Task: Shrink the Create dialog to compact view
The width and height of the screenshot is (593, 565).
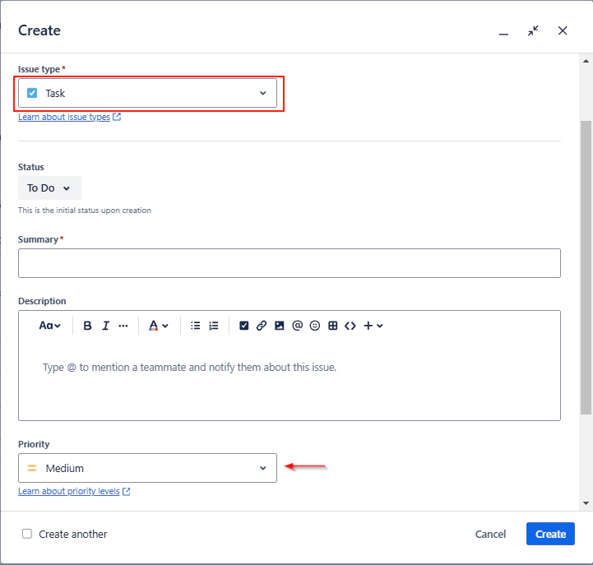Action: click(x=533, y=30)
